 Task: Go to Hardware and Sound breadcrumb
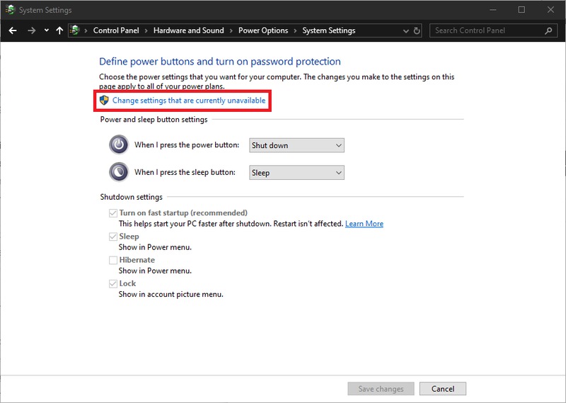pos(188,30)
